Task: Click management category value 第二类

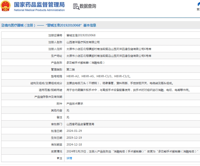Action: pos(70,69)
